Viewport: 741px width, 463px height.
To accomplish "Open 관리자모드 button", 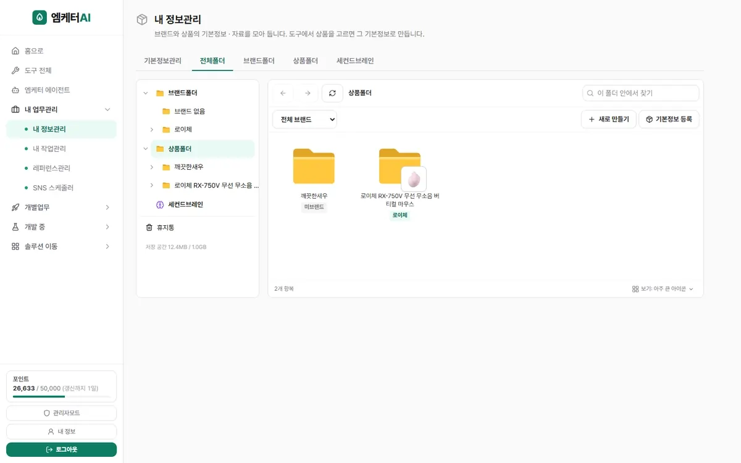I will click(x=61, y=413).
